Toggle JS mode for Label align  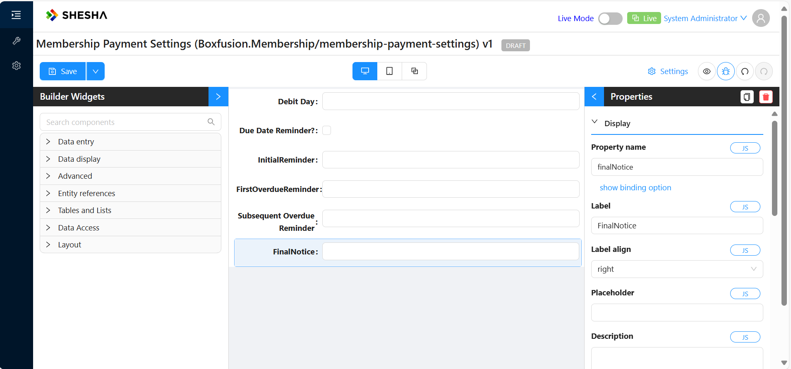(745, 250)
